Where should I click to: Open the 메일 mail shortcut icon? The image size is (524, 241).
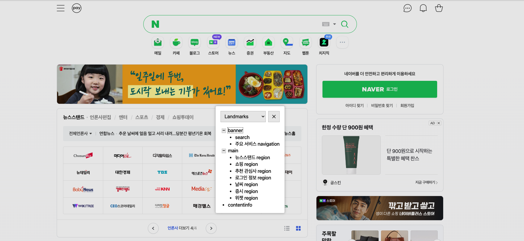click(158, 43)
